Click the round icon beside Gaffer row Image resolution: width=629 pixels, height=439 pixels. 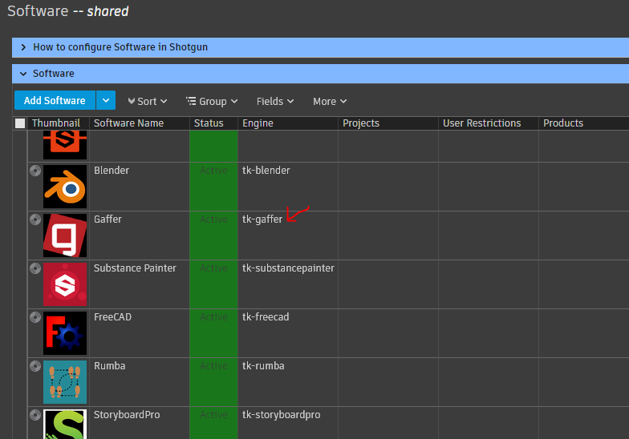click(x=35, y=219)
